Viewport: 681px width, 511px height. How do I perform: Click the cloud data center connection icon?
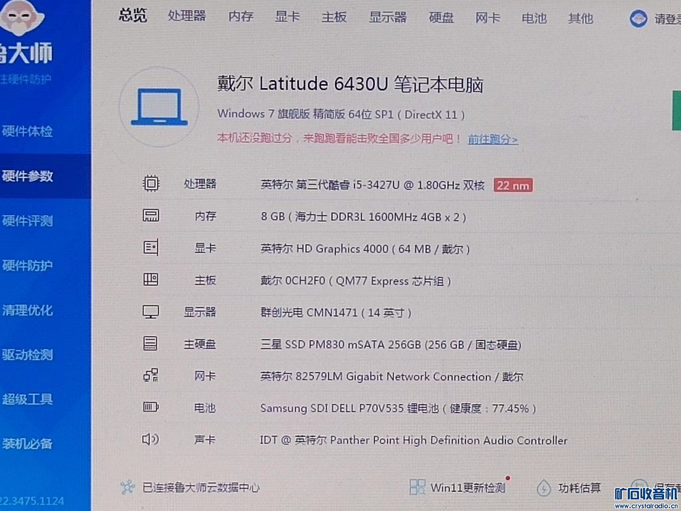[127, 487]
